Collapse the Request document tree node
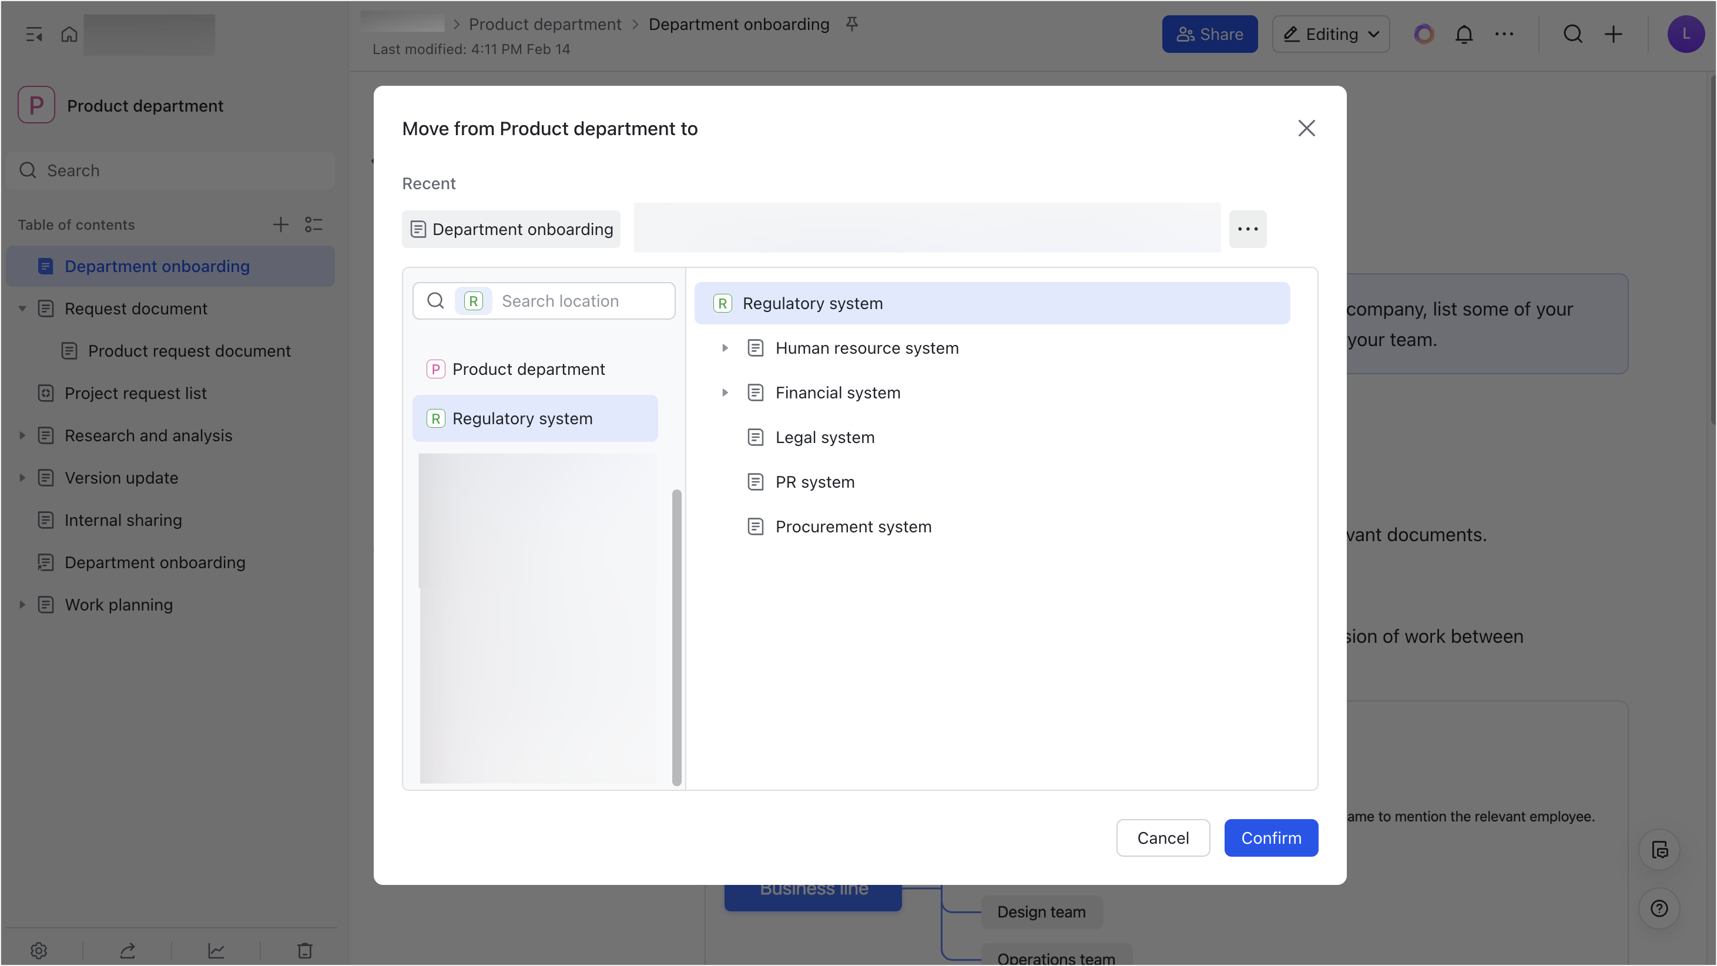The image size is (1717, 966). pyautogui.click(x=22, y=308)
